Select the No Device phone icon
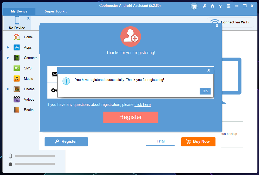 pos(17,20)
